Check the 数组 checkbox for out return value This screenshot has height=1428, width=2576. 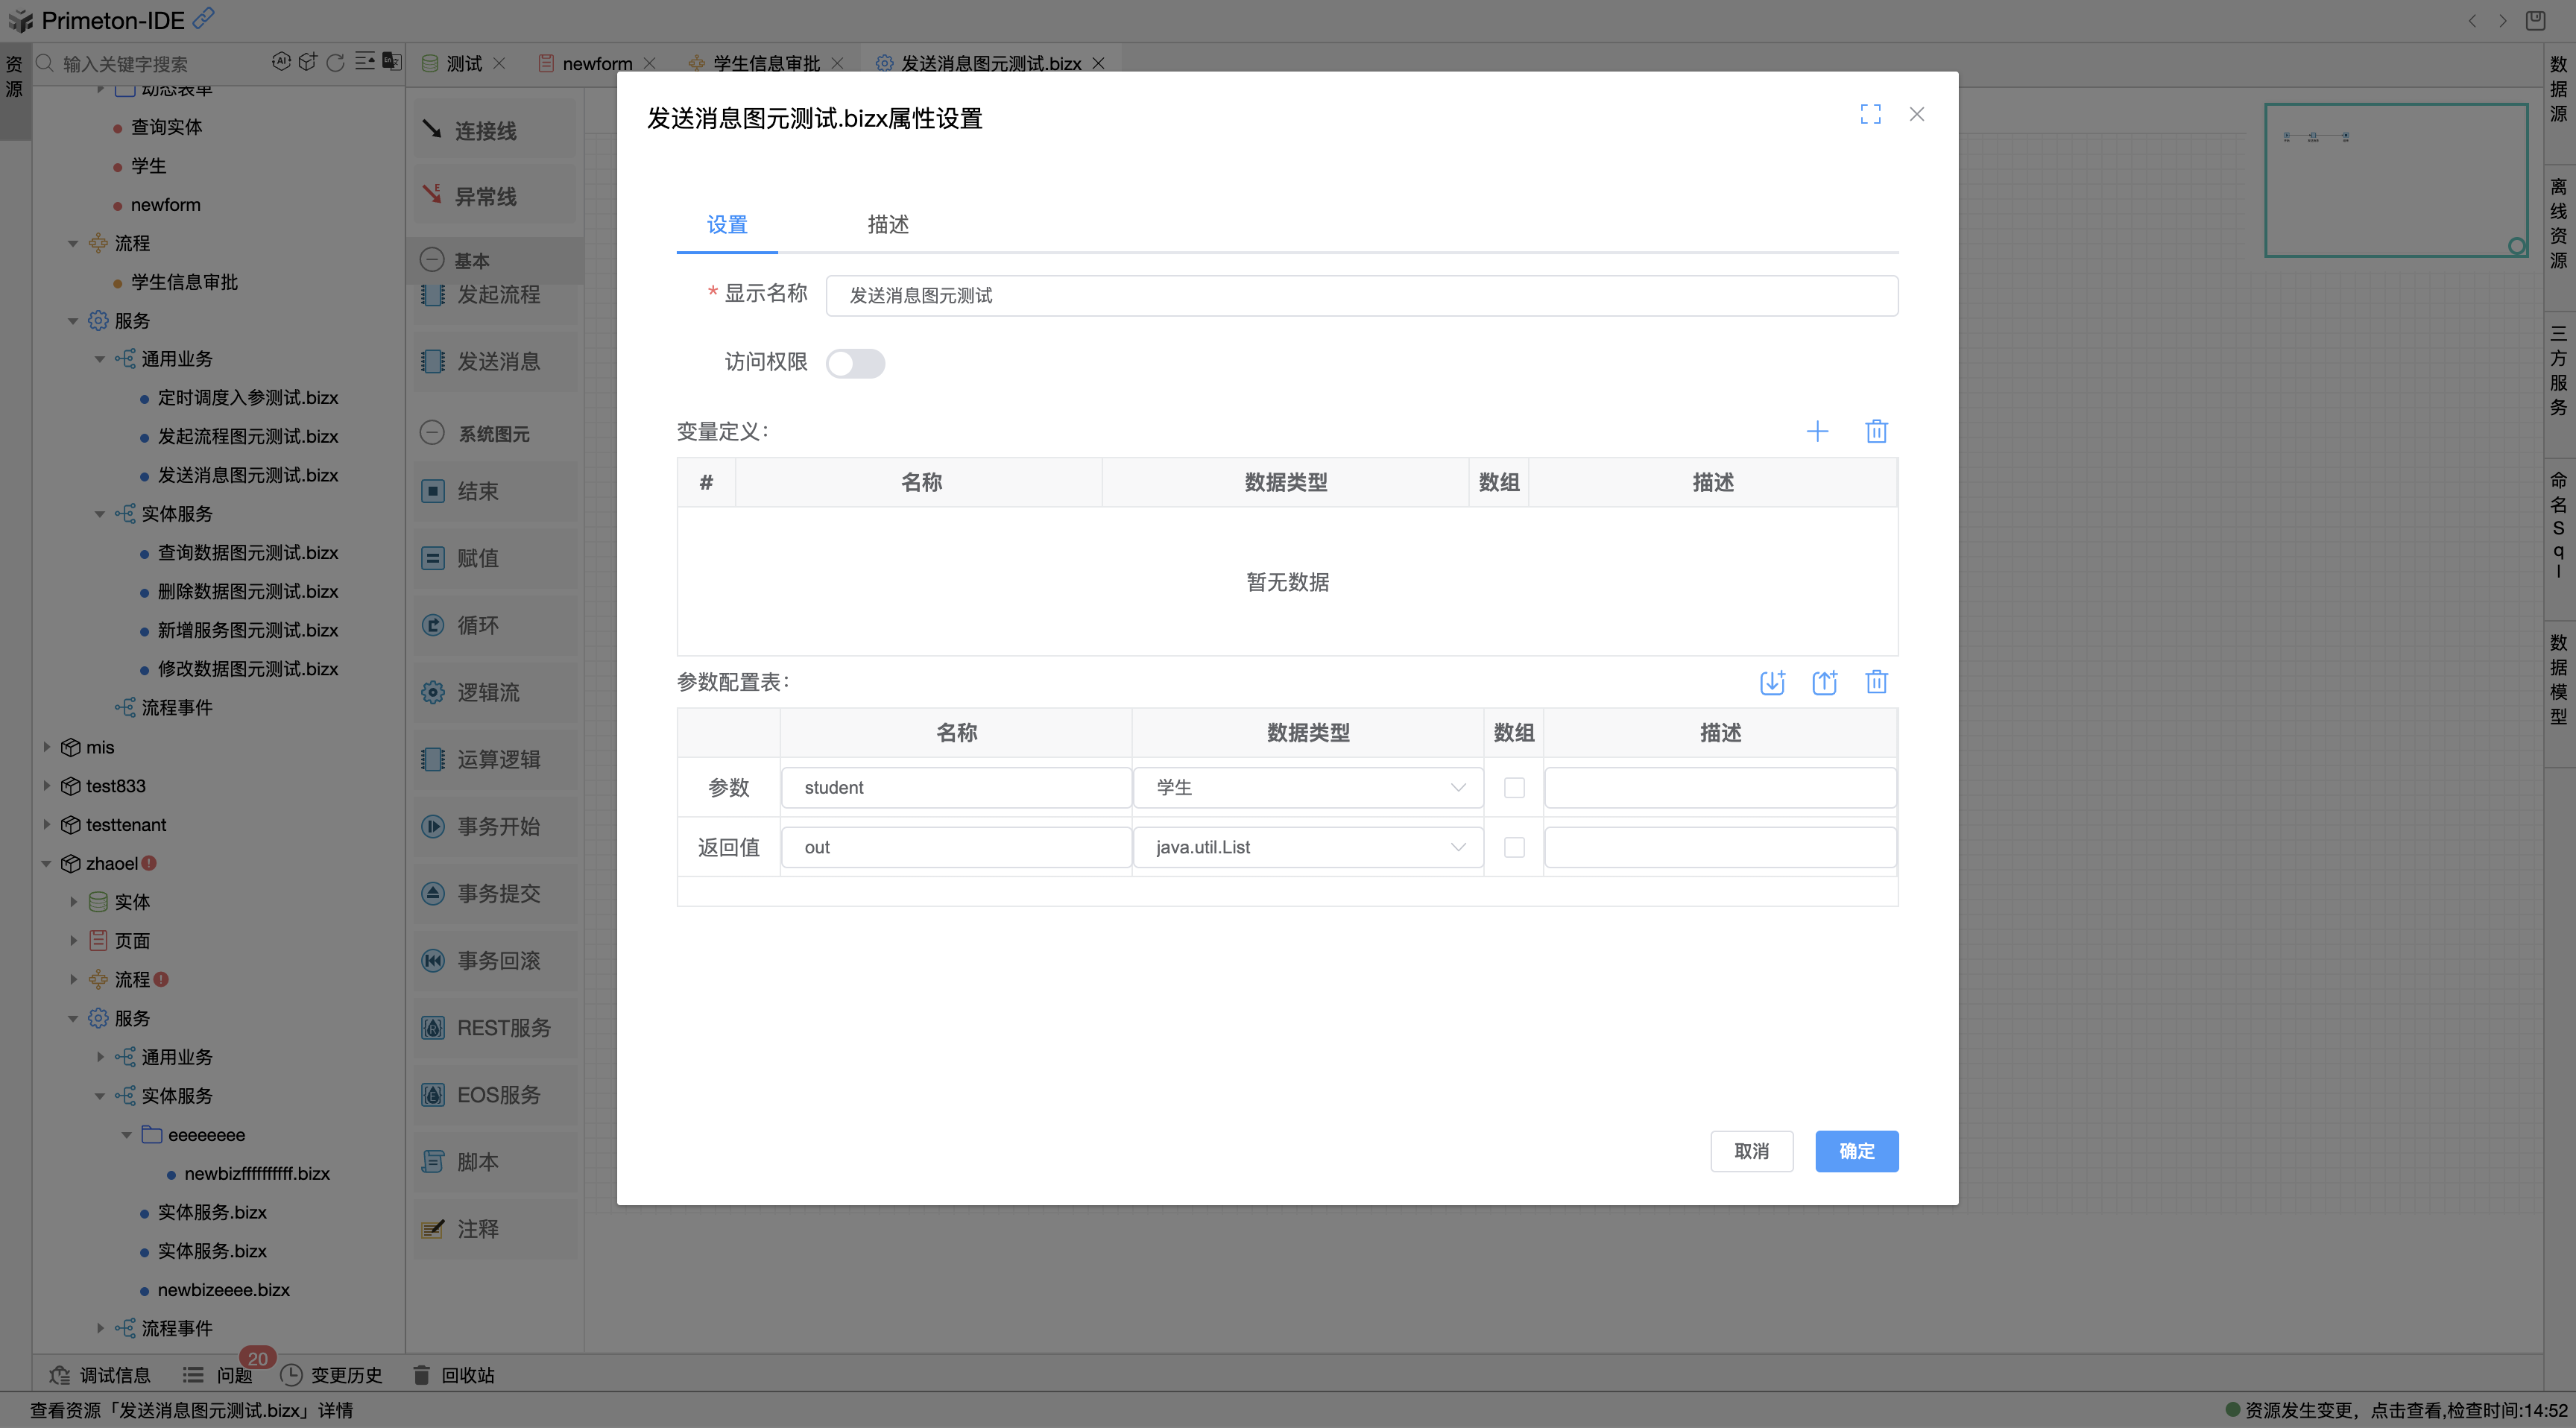[x=1514, y=847]
